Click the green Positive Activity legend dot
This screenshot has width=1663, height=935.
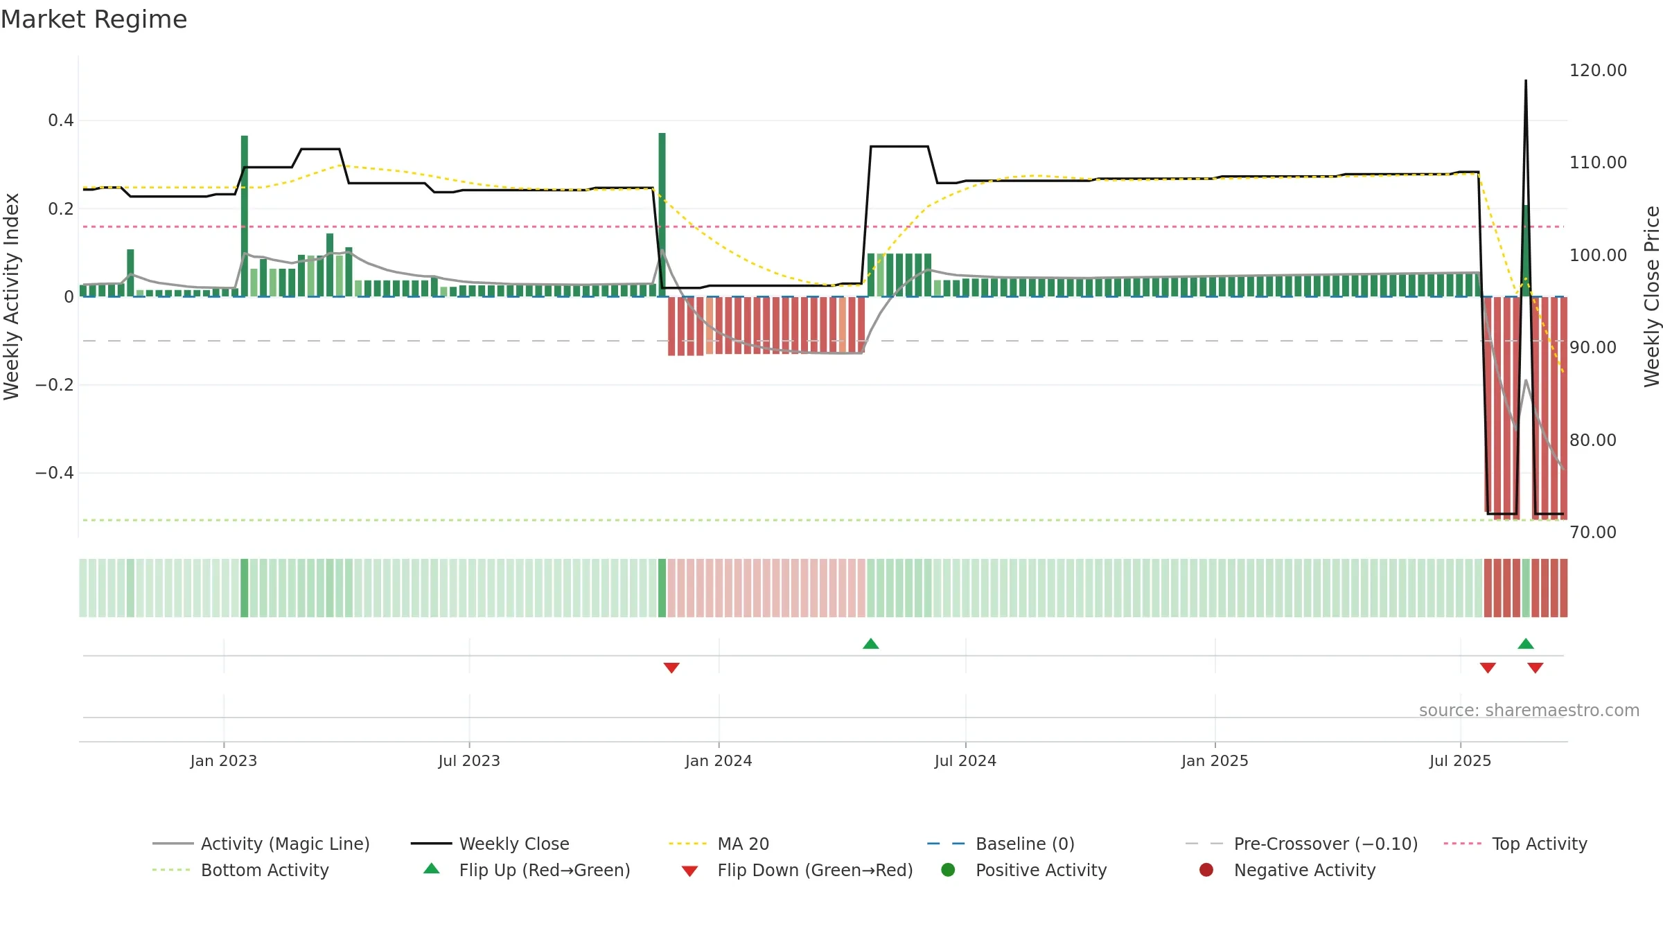point(948,870)
